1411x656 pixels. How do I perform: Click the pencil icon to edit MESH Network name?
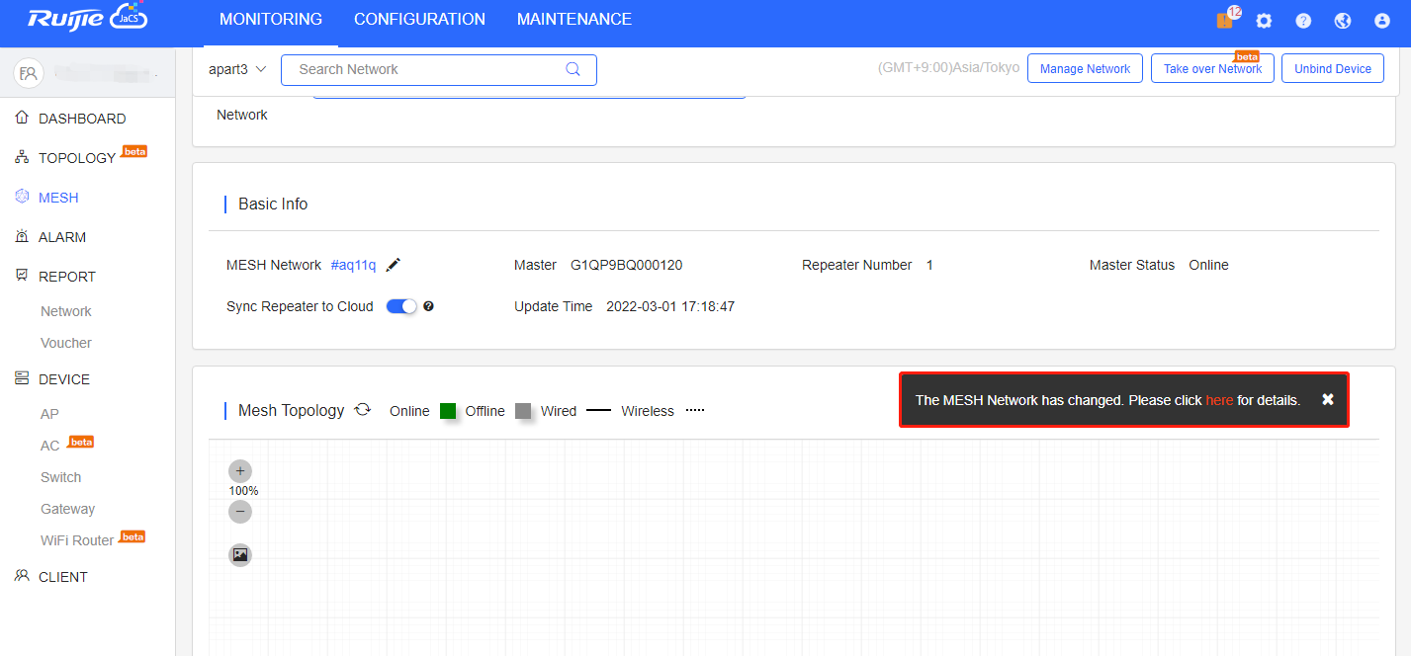pyautogui.click(x=394, y=265)
